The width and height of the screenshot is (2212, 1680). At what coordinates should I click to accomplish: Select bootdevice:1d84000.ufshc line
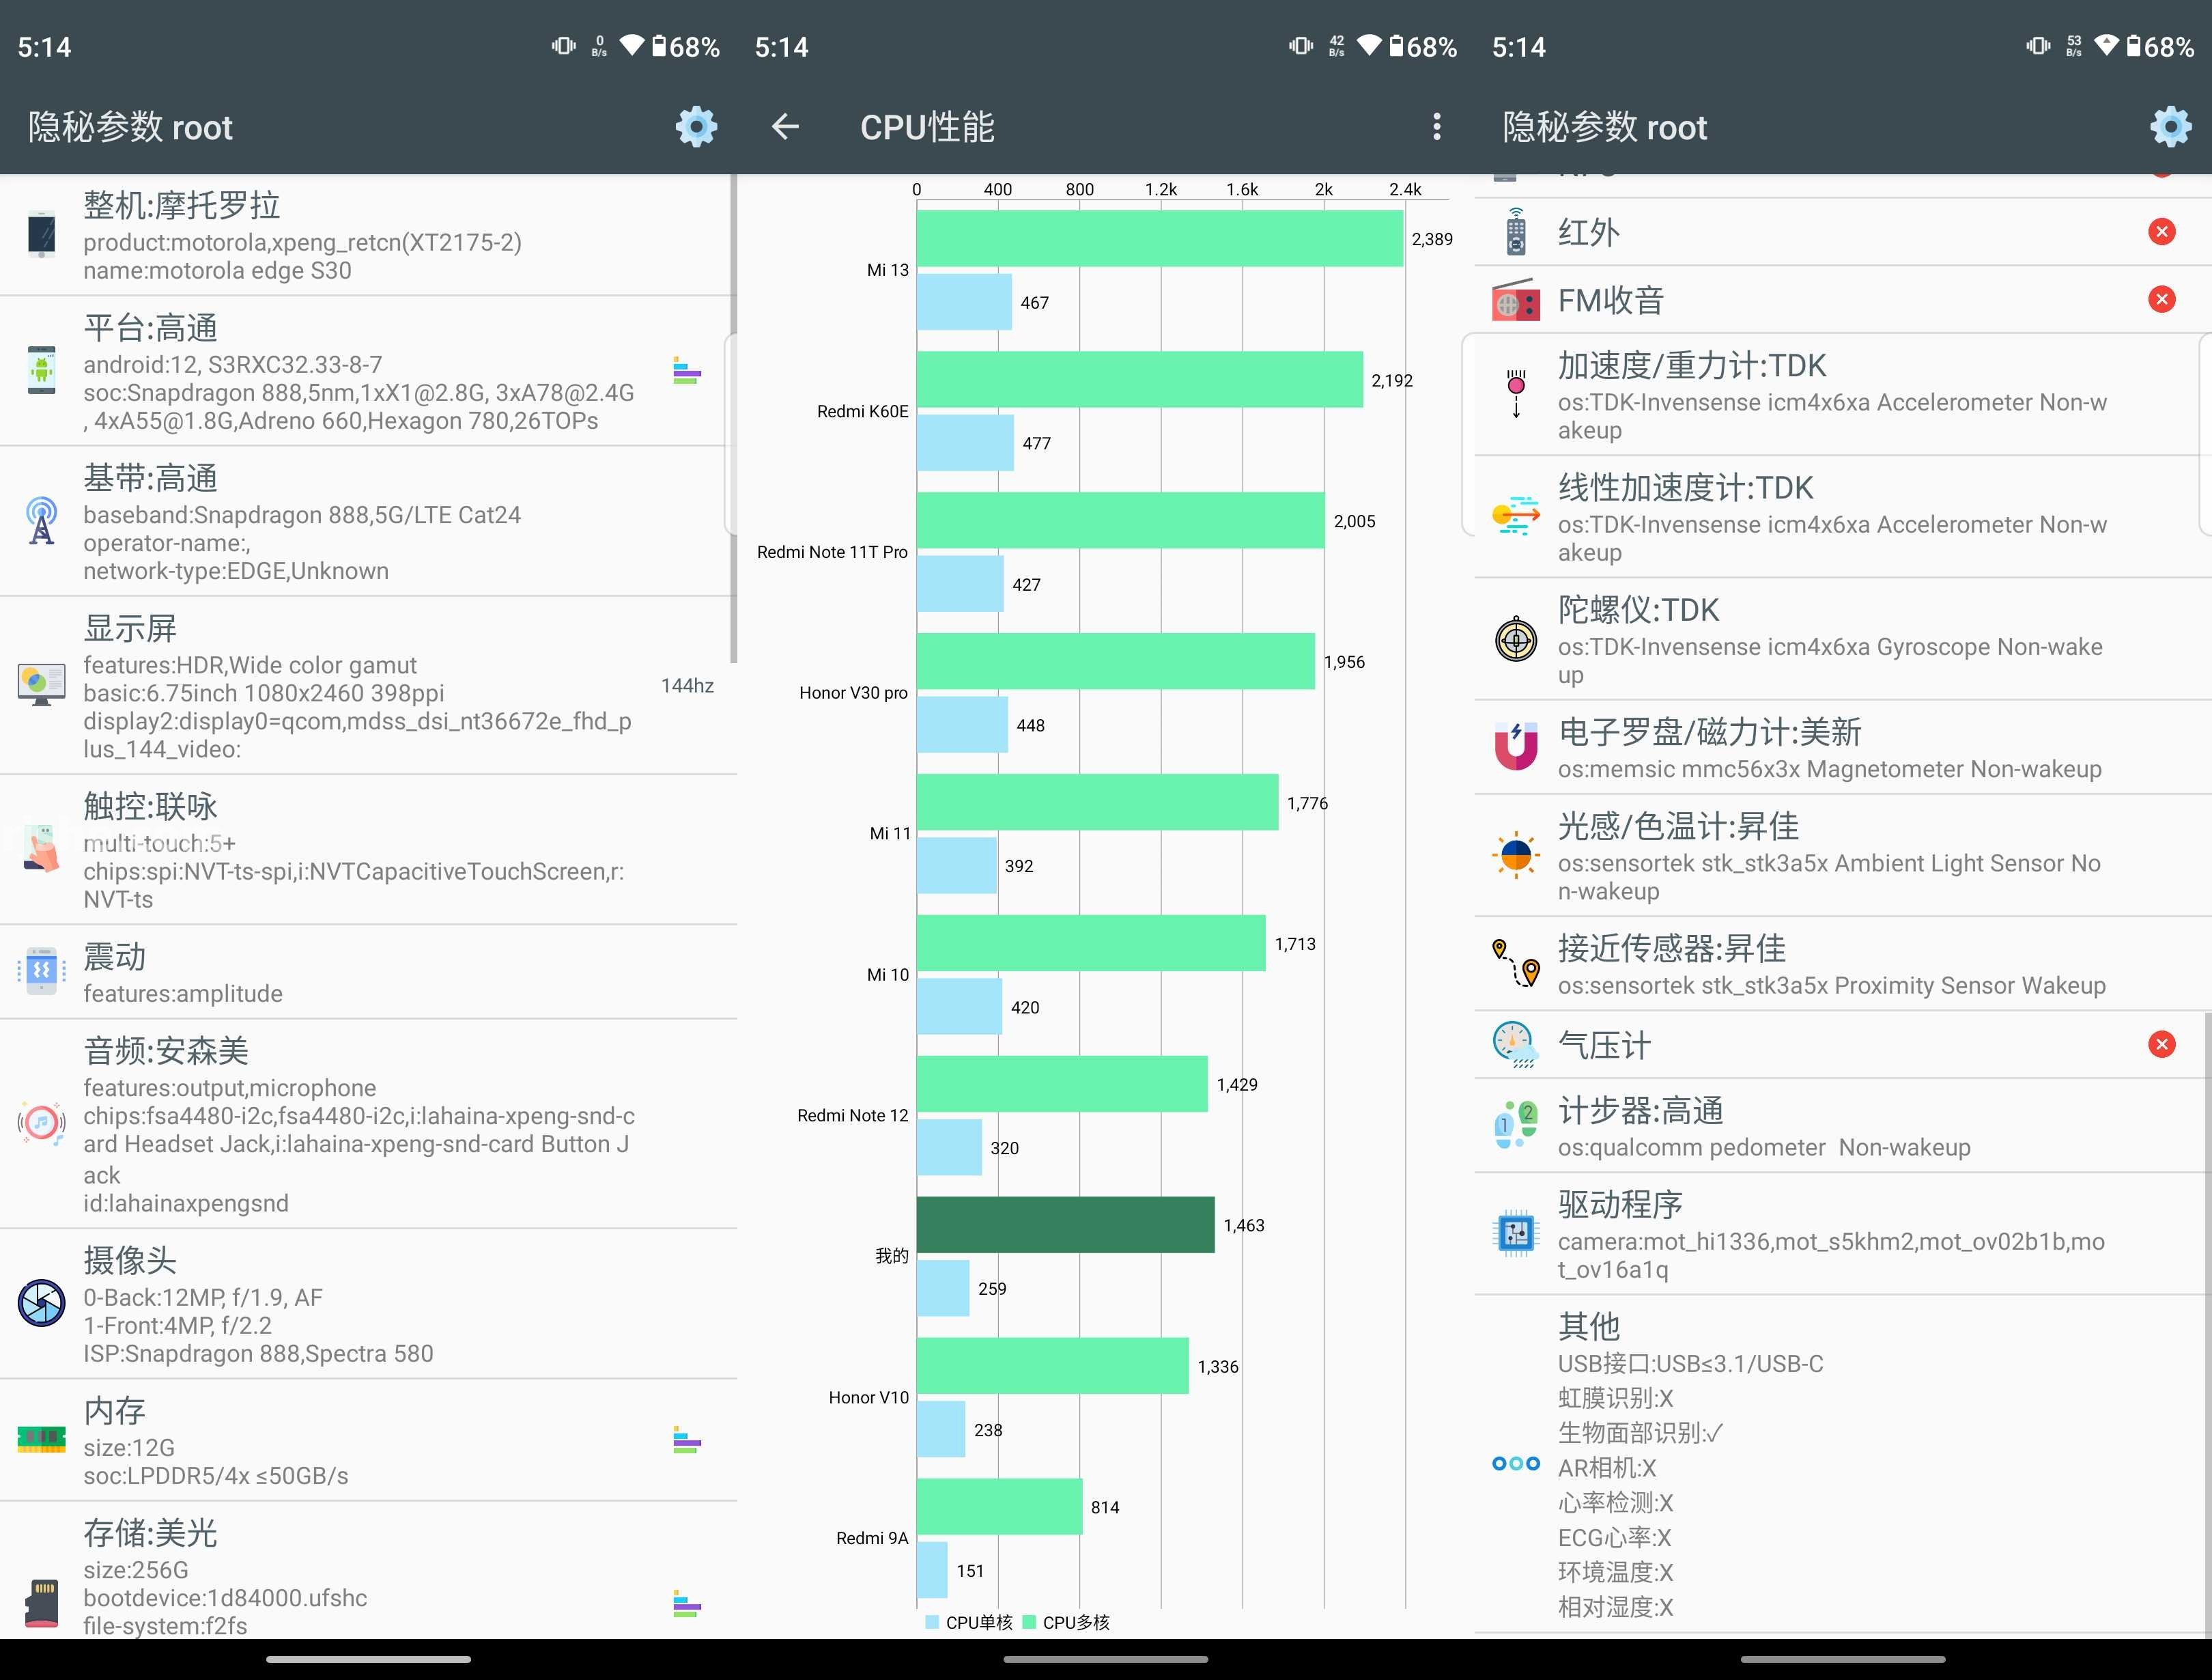tap(225, 1598)
